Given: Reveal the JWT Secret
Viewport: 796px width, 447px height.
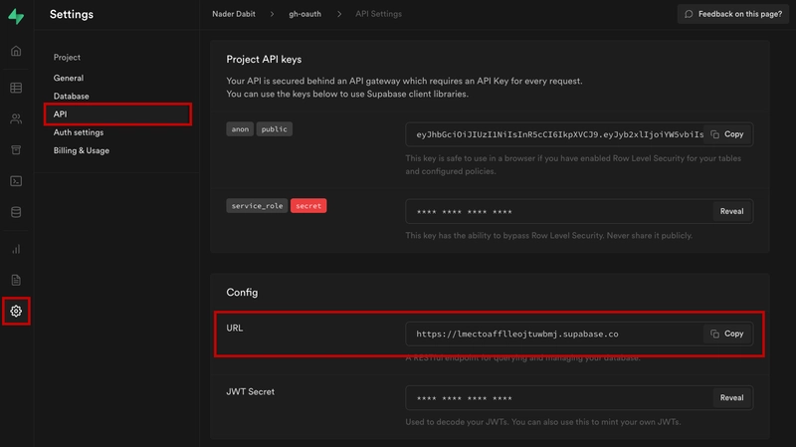Looking at the screenshot, I should coord(731,398).
